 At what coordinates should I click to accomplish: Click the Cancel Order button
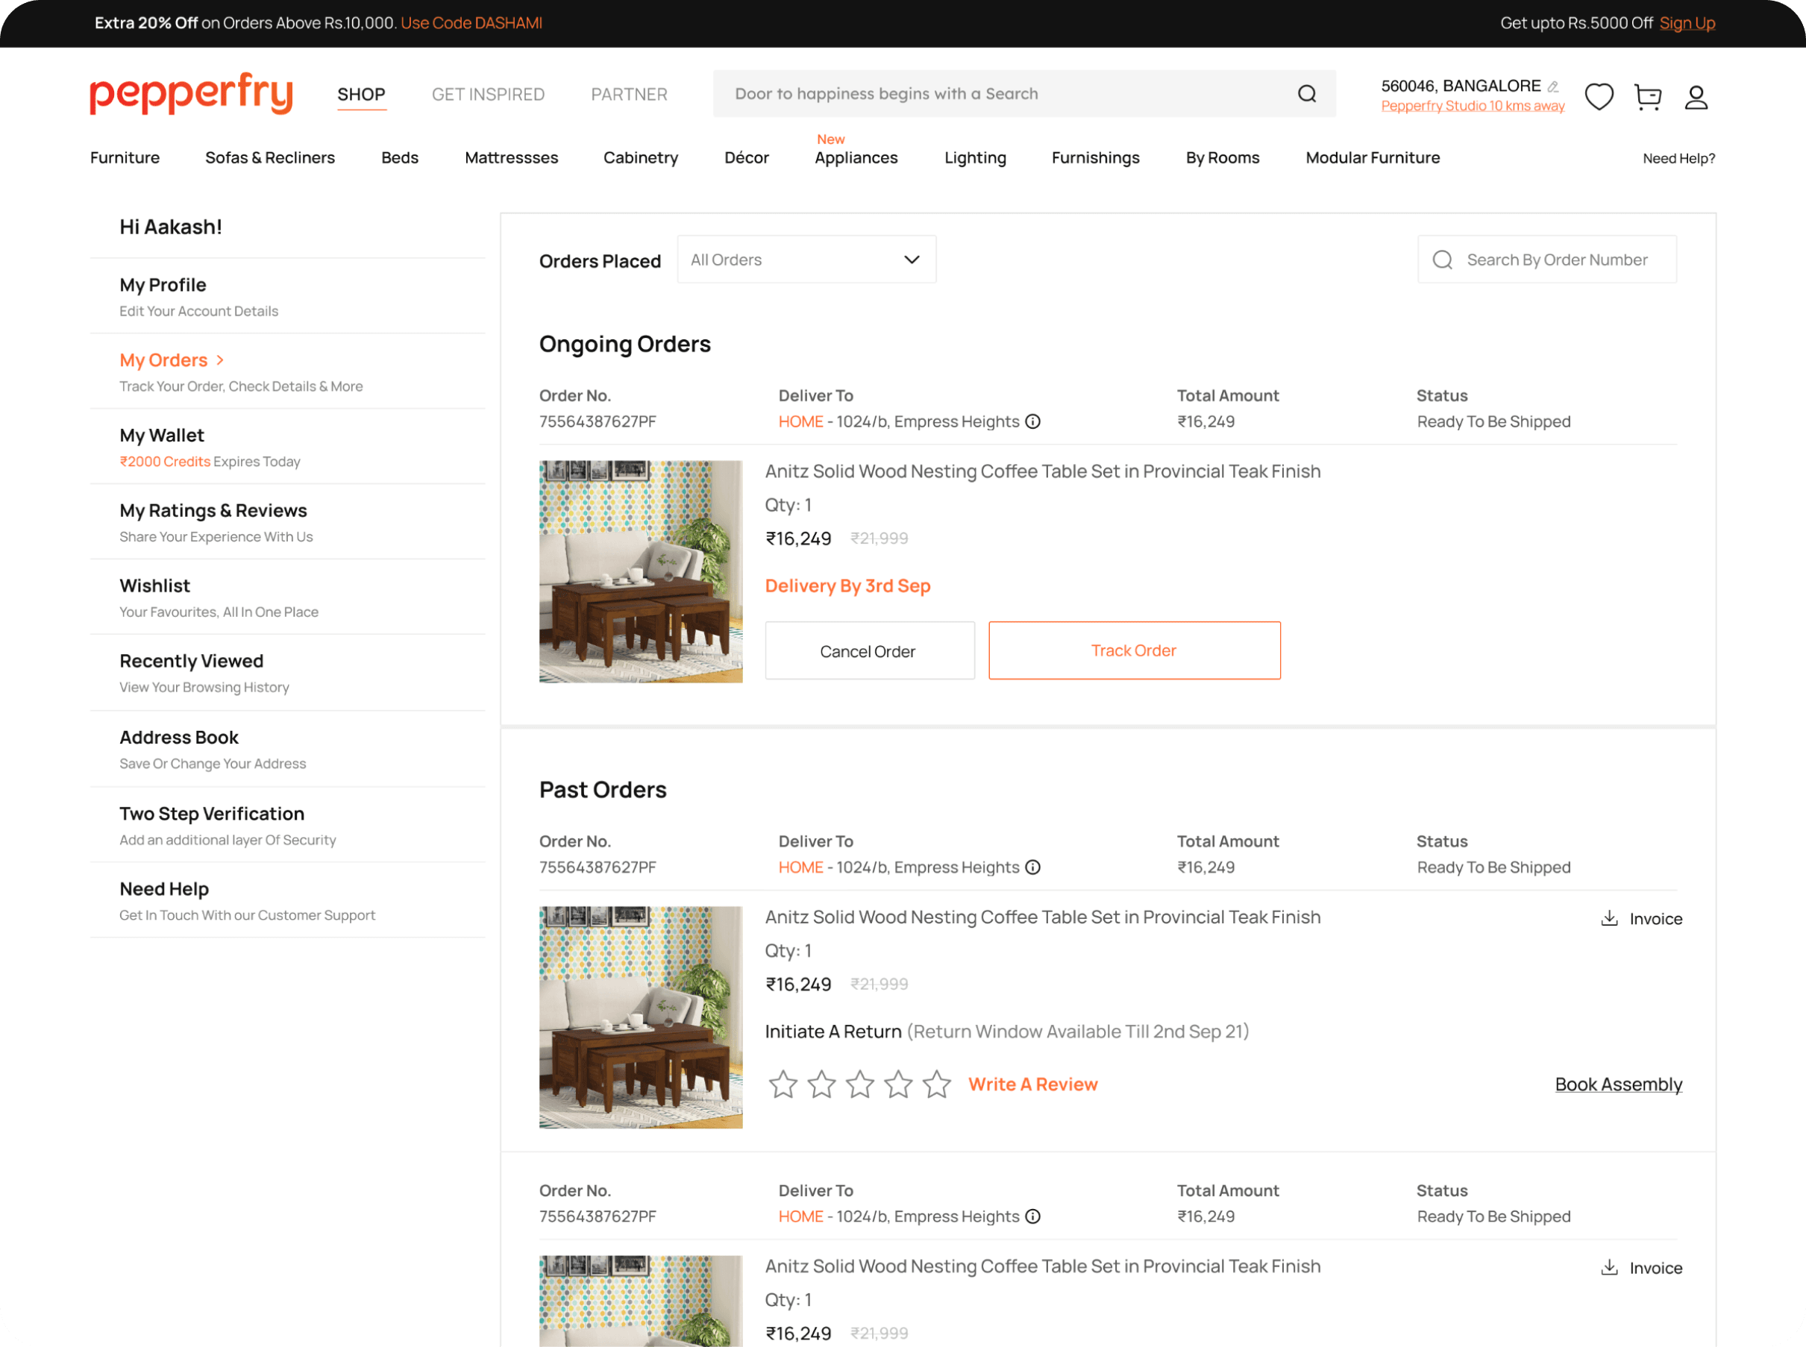tap(869, 650)
